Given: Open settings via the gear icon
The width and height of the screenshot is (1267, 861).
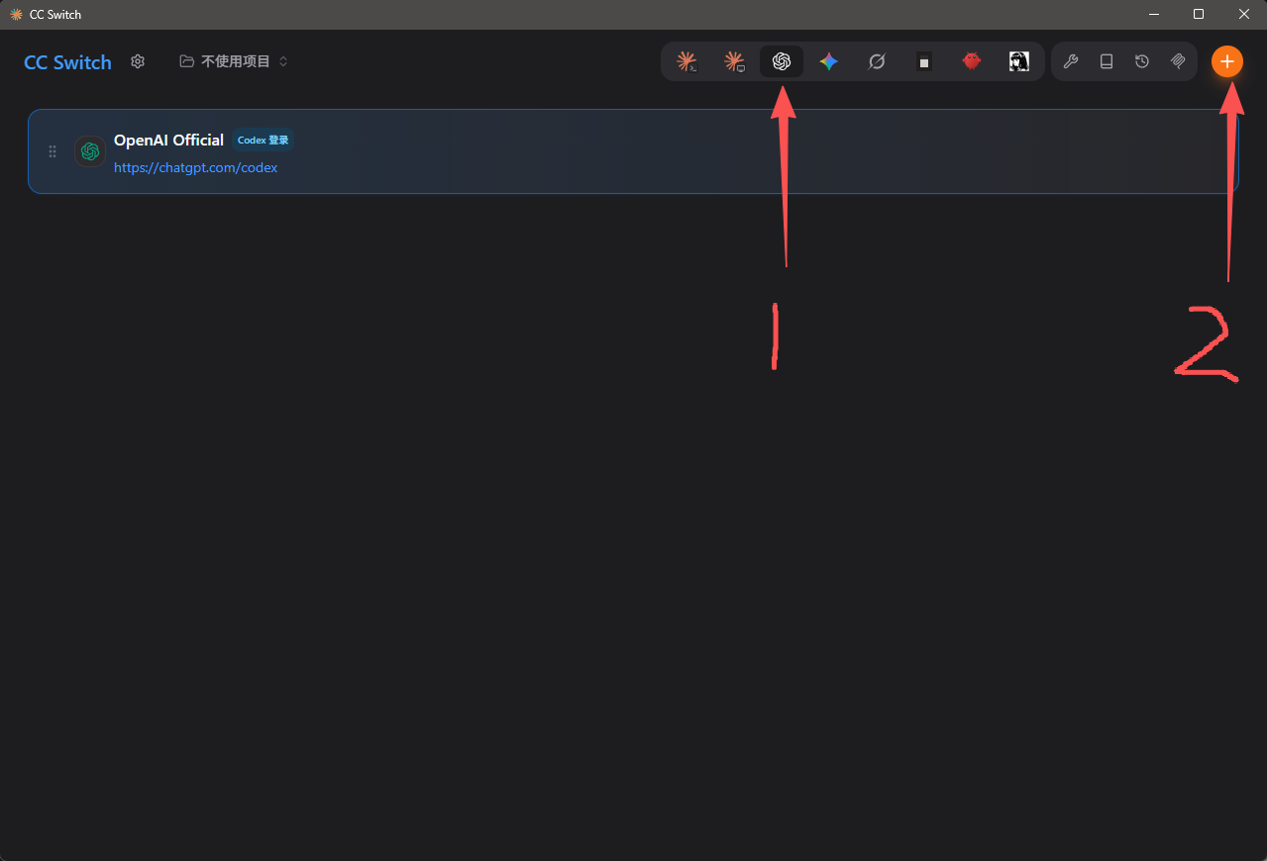Looking at the screenshot, I should [x=138, y=61].
